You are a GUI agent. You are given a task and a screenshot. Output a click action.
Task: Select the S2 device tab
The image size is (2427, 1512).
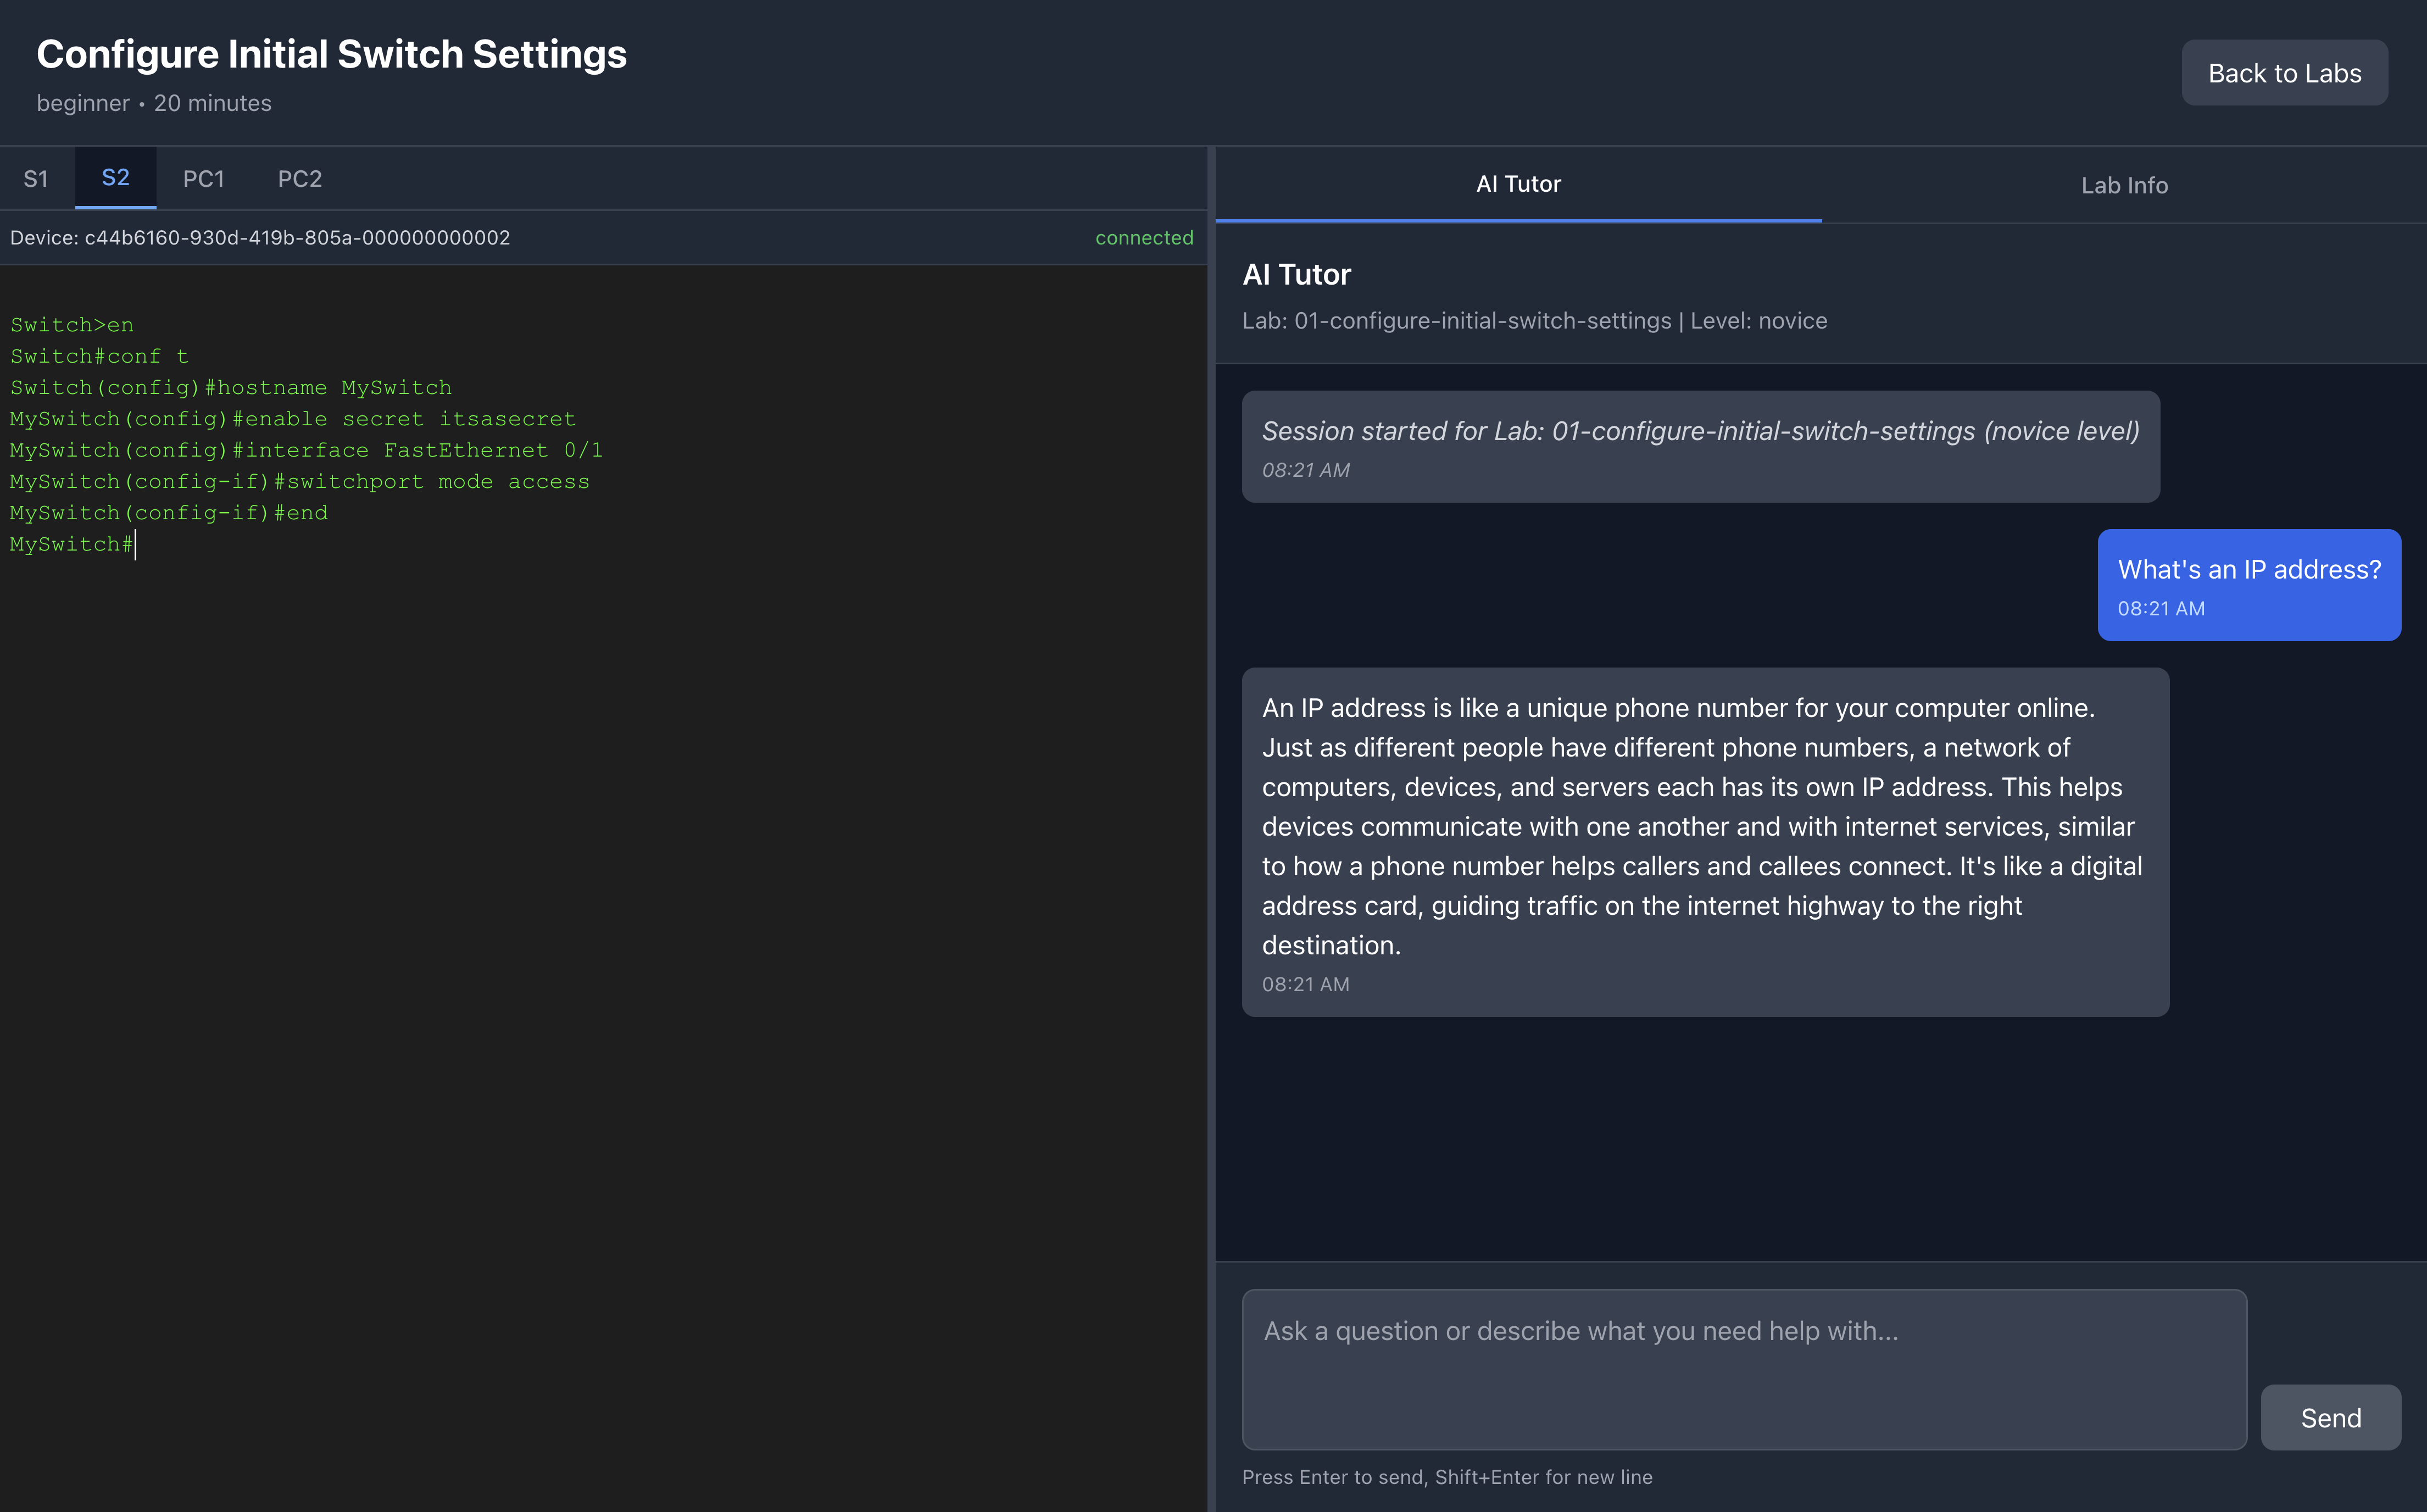coord(115,178)
